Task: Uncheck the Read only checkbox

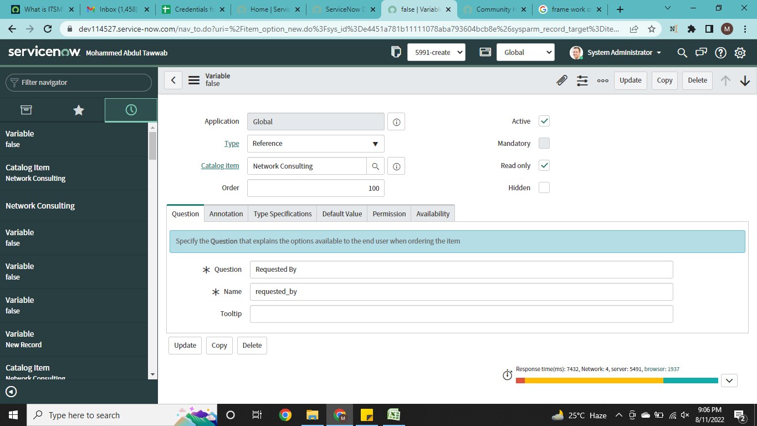Action: click(x=544, y=166)
